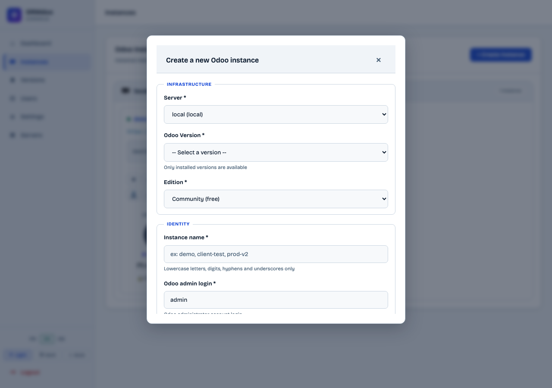This screenshot has width=552, height=388.
Task: Open the Odoo Version dropdown
Action: point(276,152)
